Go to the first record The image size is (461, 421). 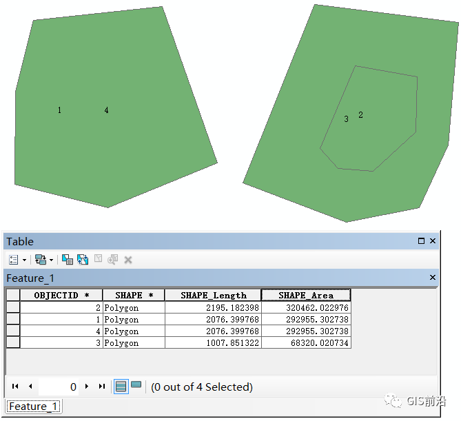point(15,387)
